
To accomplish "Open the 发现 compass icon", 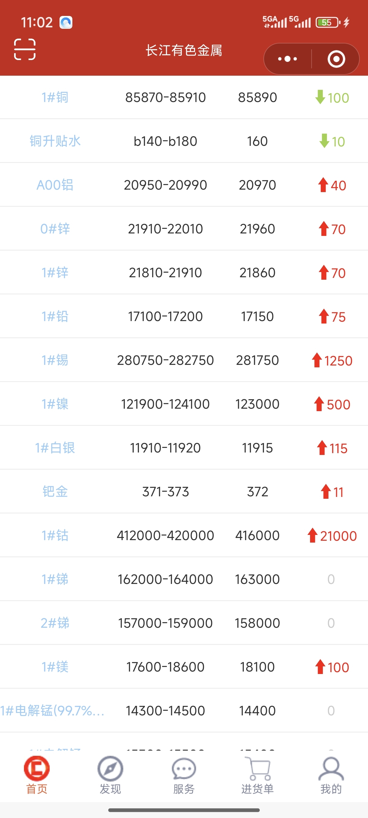I will (110, 768).
